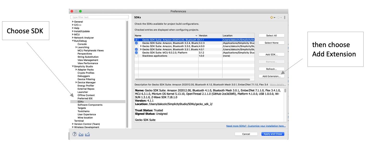Click the preferences tree vertical scrollbar
This screenshot has width=368, height=150.
127,74
